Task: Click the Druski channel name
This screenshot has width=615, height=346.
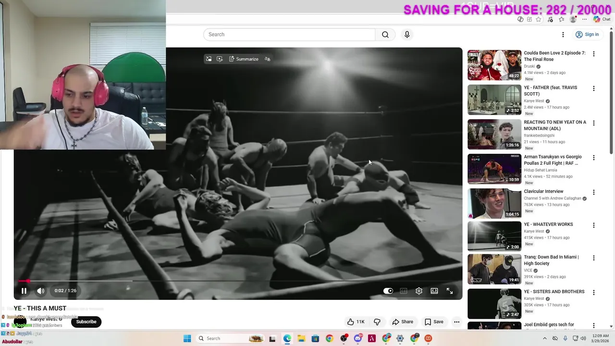Action: [x=529, y=66]
